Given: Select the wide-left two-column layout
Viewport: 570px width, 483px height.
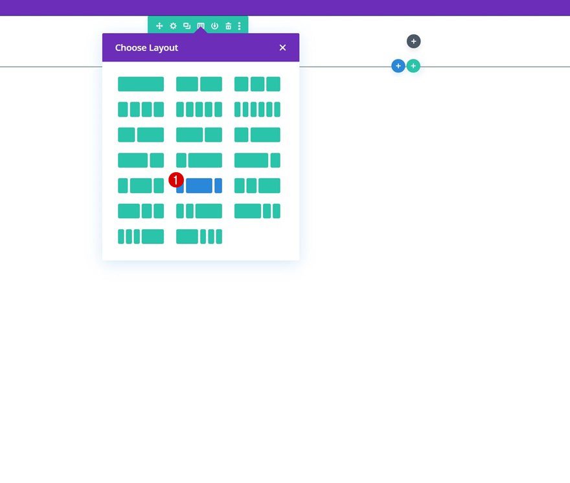Looking at the screenshot, I should coord(141,159).
